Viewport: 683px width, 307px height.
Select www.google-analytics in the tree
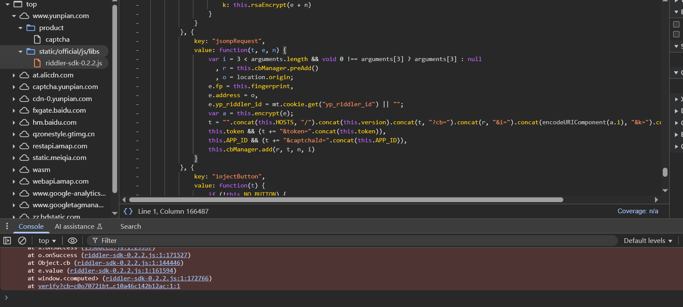pyautogui.click(x=69, y=193)
